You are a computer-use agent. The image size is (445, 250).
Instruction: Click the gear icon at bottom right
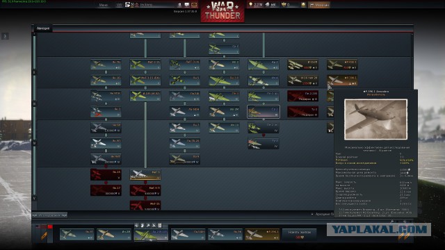pos(405,222)
